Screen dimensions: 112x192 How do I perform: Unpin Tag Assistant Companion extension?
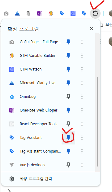pyautogui.click(x=68, y=151)
